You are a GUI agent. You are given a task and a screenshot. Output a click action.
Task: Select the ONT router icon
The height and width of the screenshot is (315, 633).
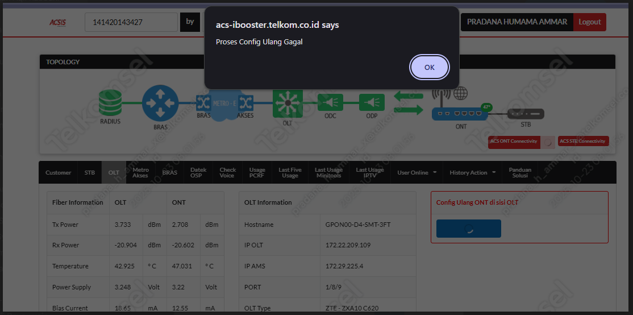point(459,114)
